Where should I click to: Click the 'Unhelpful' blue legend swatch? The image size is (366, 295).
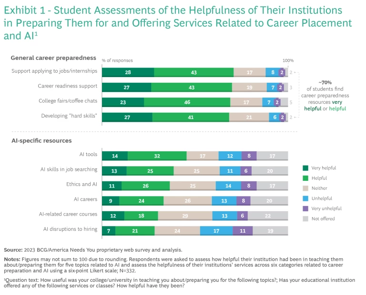click(306, 198)
